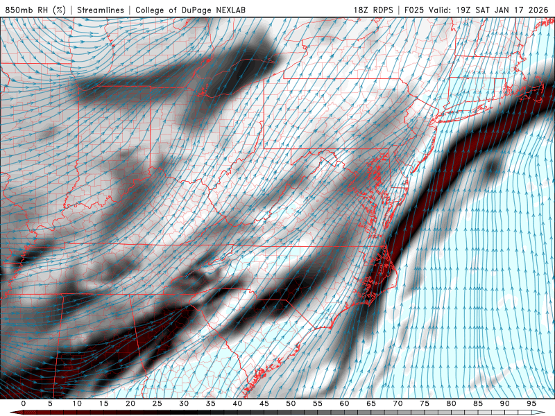The image size is (555, 416).
Task: Click the '40' value on the color scale
Action: click(x=237, y=404)
